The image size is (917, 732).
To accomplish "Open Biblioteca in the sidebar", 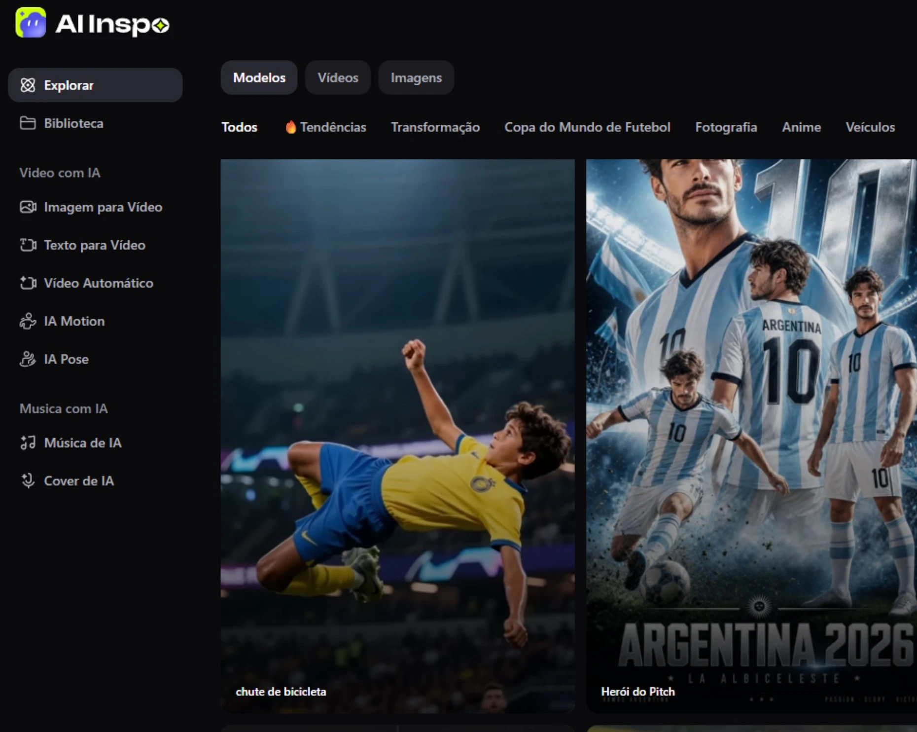I will coord(95,123).
